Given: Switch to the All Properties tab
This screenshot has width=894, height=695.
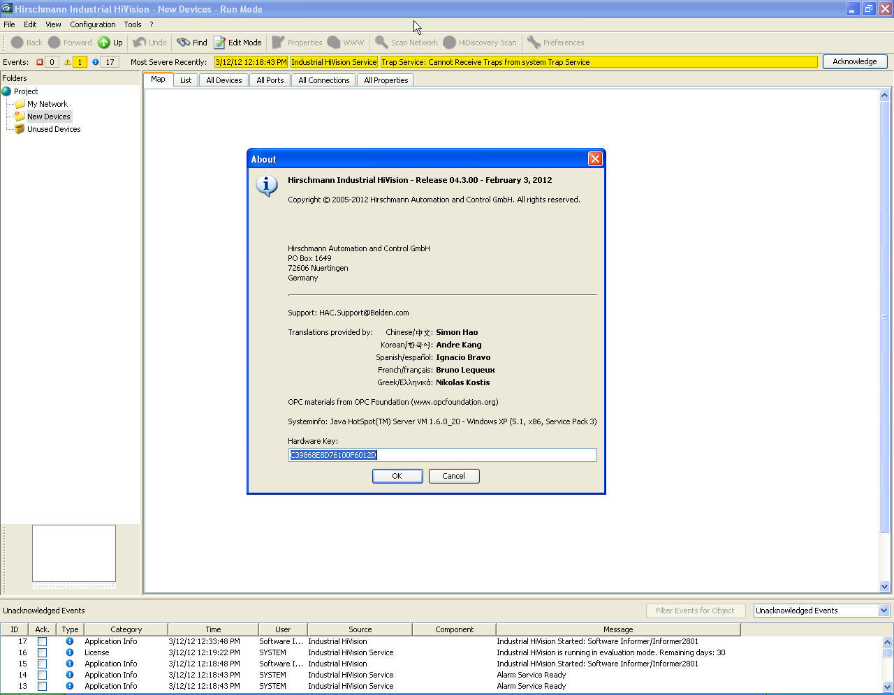Looking at the screenshot, I should pos(386,80).
